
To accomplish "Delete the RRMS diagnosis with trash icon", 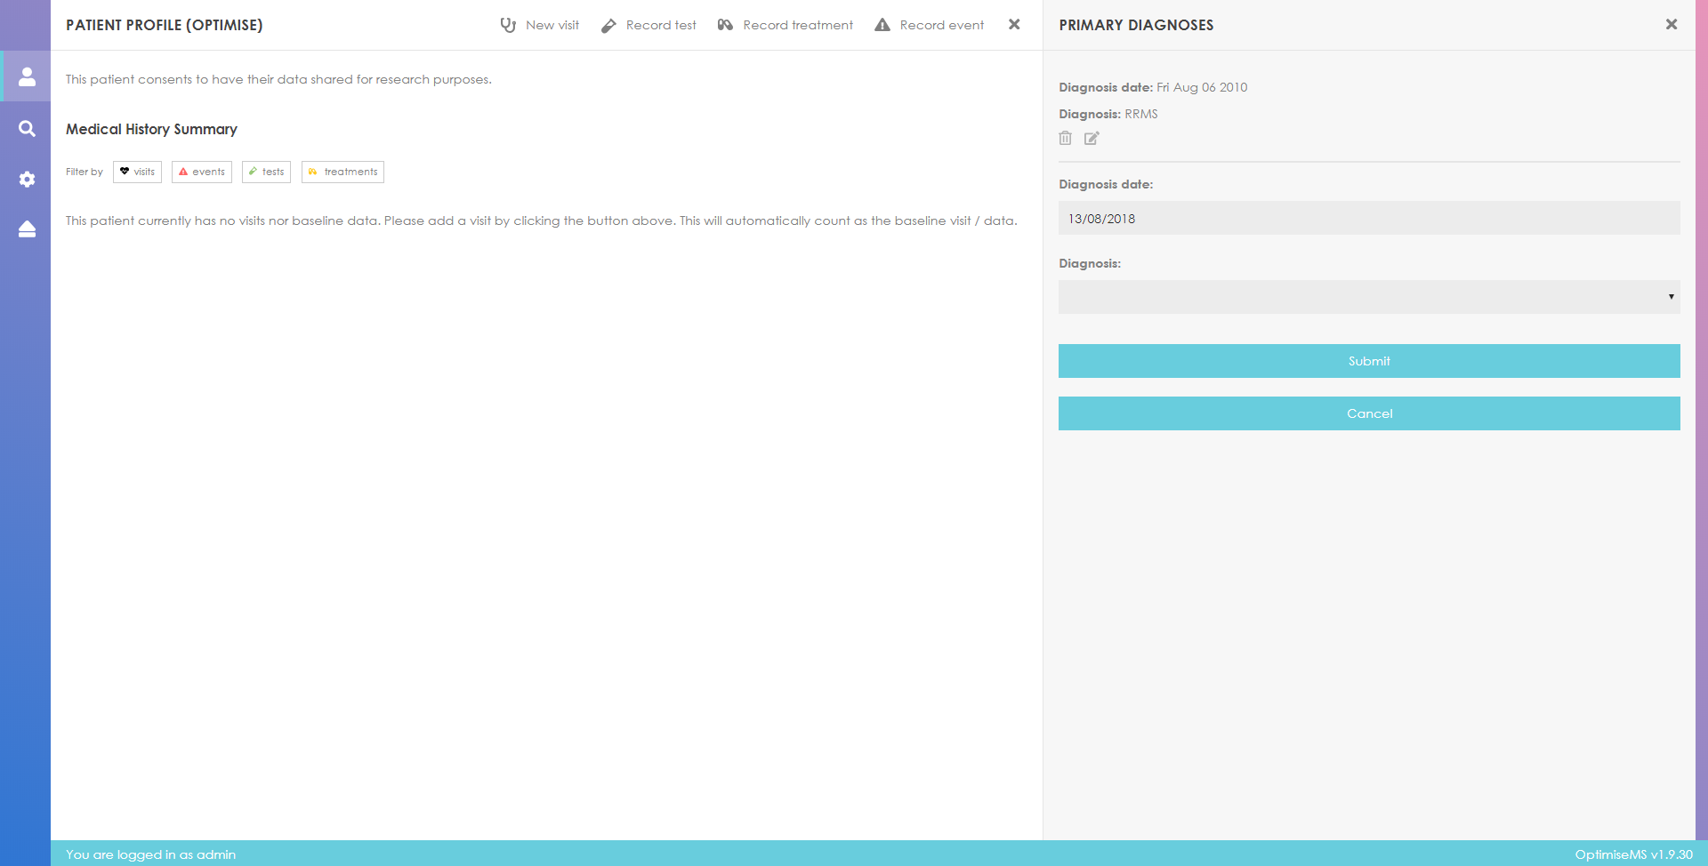I will tap(1065, 138).
